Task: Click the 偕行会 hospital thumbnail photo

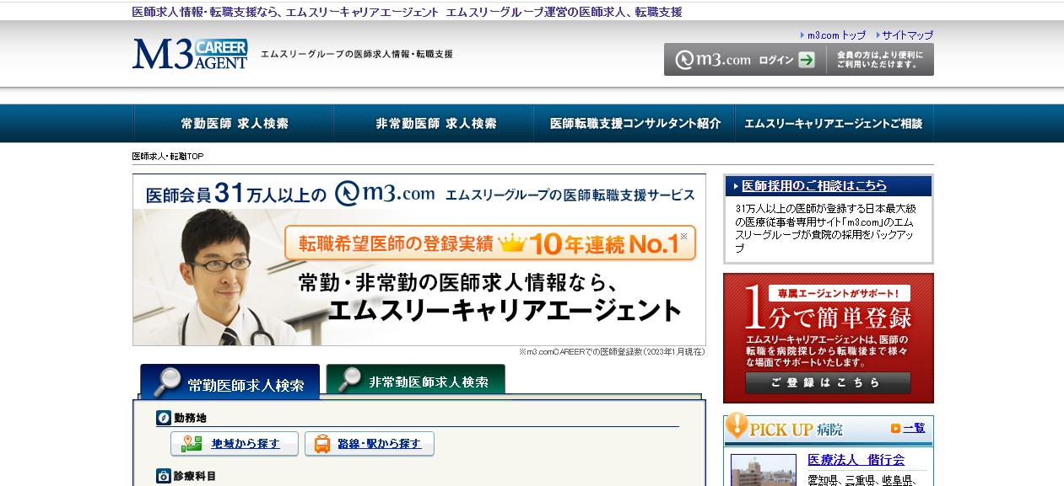Action: [763, 470]
